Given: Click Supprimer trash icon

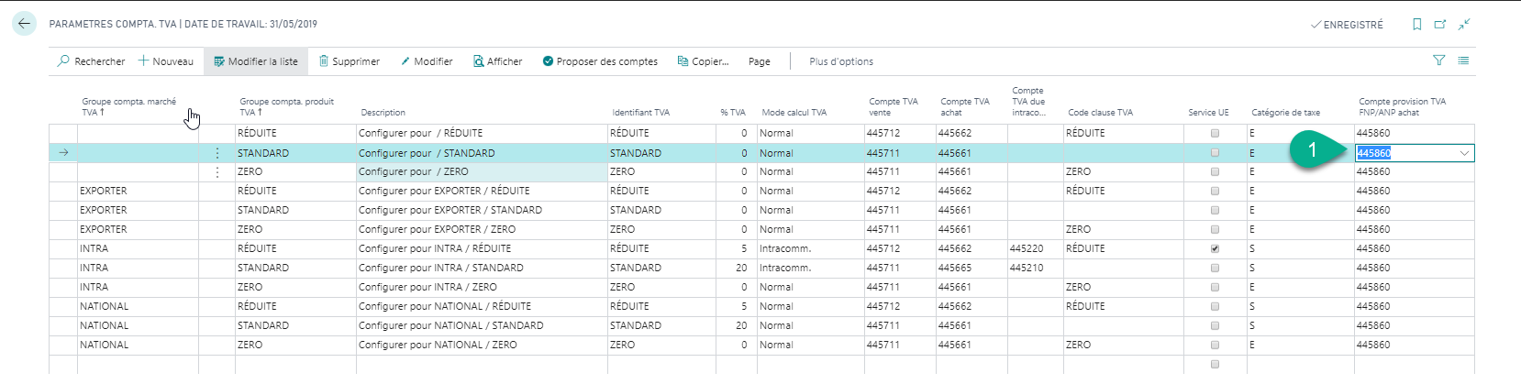Looking at the screenshot, I should (324, 61).
